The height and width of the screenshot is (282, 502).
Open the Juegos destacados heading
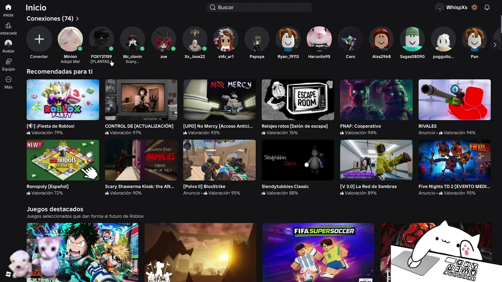pos(55,209)
